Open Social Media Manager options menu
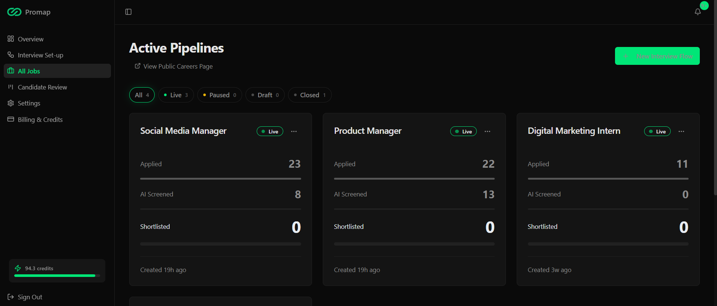This screenshot has height=306, width=717. click(x=294, y=131)
